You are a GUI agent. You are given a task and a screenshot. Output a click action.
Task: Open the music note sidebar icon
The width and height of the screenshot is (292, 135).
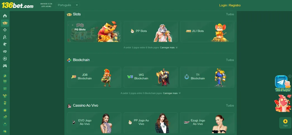pyautogui.click(x=5, y=76)
